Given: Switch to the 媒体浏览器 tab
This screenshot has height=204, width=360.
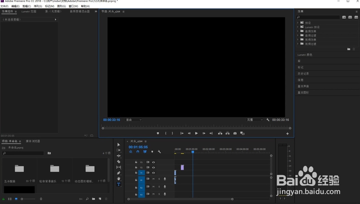Looking at the screenshot, I should point(33,141).
